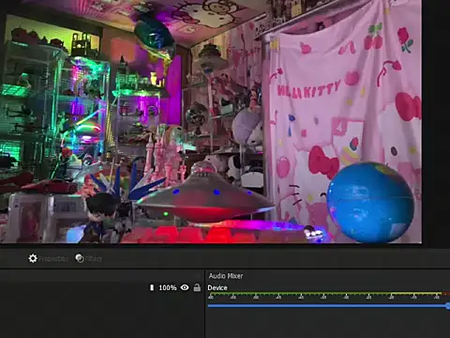The width and height of the screenshot is (450, 338).
Task: Click the middle of the blue volume slider
Action: click(328, 306)
